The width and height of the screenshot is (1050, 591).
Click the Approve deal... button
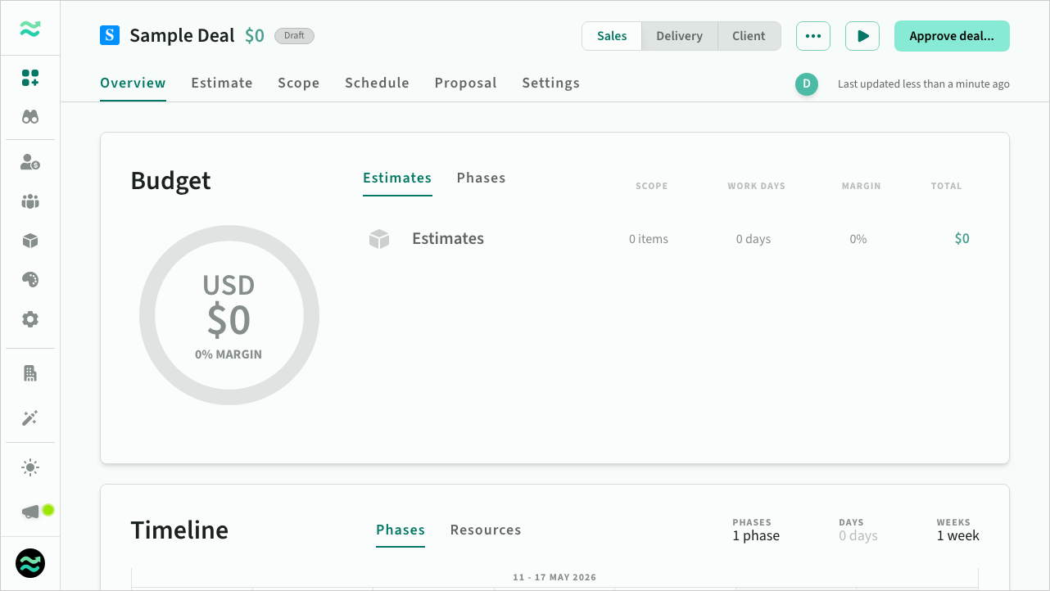pyautogui.click(x=951, y=36)
